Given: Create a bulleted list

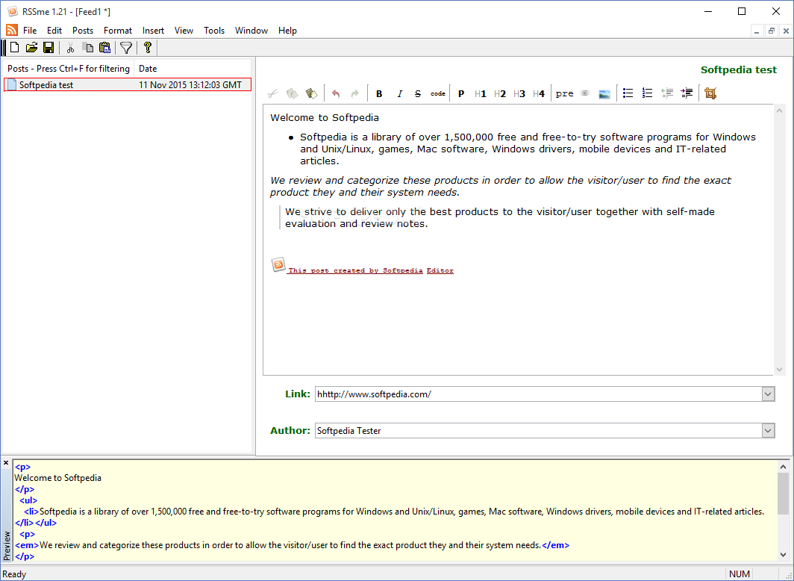Looking at the screenshot, I should coord(628,93).
